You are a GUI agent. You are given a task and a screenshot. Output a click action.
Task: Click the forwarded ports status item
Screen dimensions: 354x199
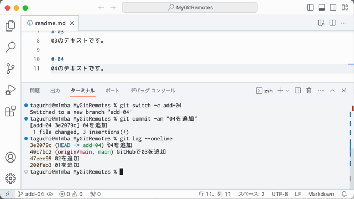95,194
